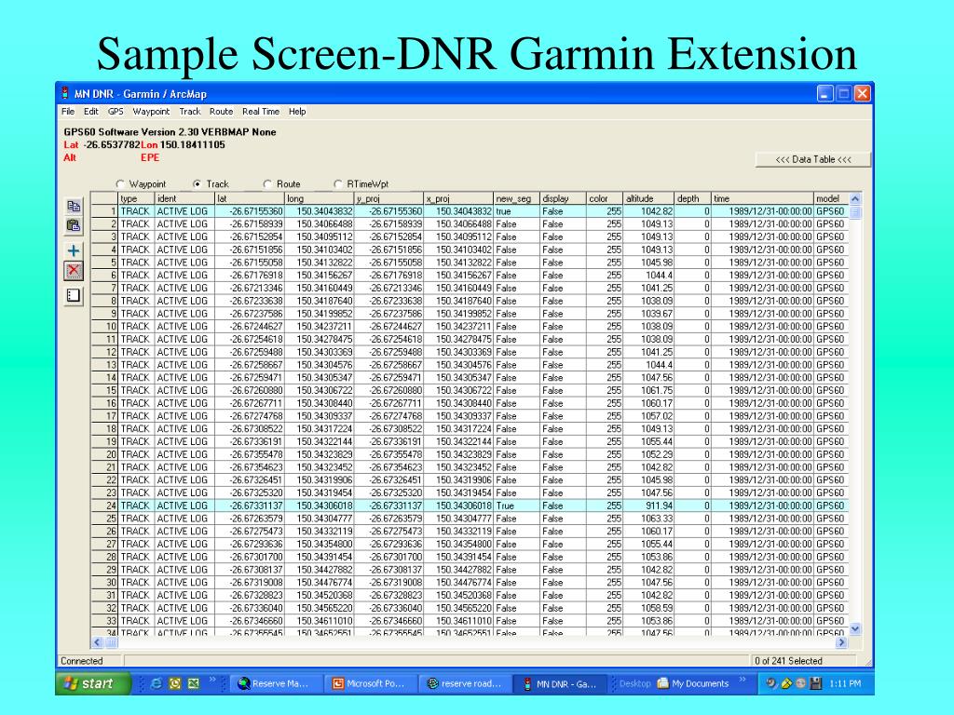Image resolution: width=954 pixels, height=715 pixels.
Task: Click horizontal scrollbar right arrow
Action: click(x=841, y=642)
